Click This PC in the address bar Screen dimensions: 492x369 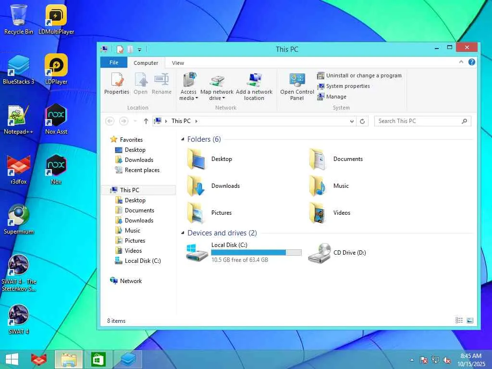[181, 121]
